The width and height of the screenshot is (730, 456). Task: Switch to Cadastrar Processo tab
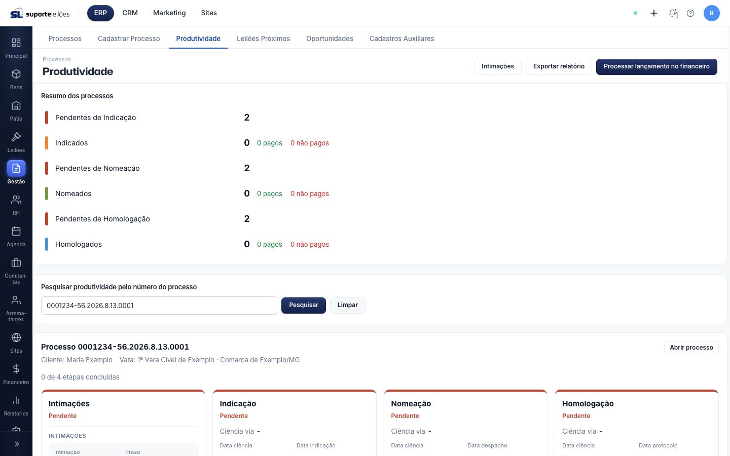[x=129, y=39]
